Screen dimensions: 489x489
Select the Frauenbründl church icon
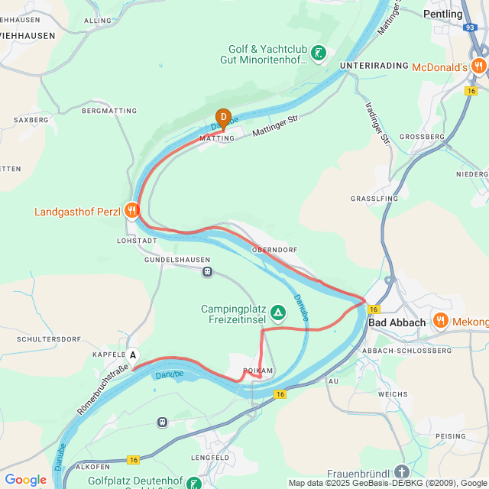402,471
